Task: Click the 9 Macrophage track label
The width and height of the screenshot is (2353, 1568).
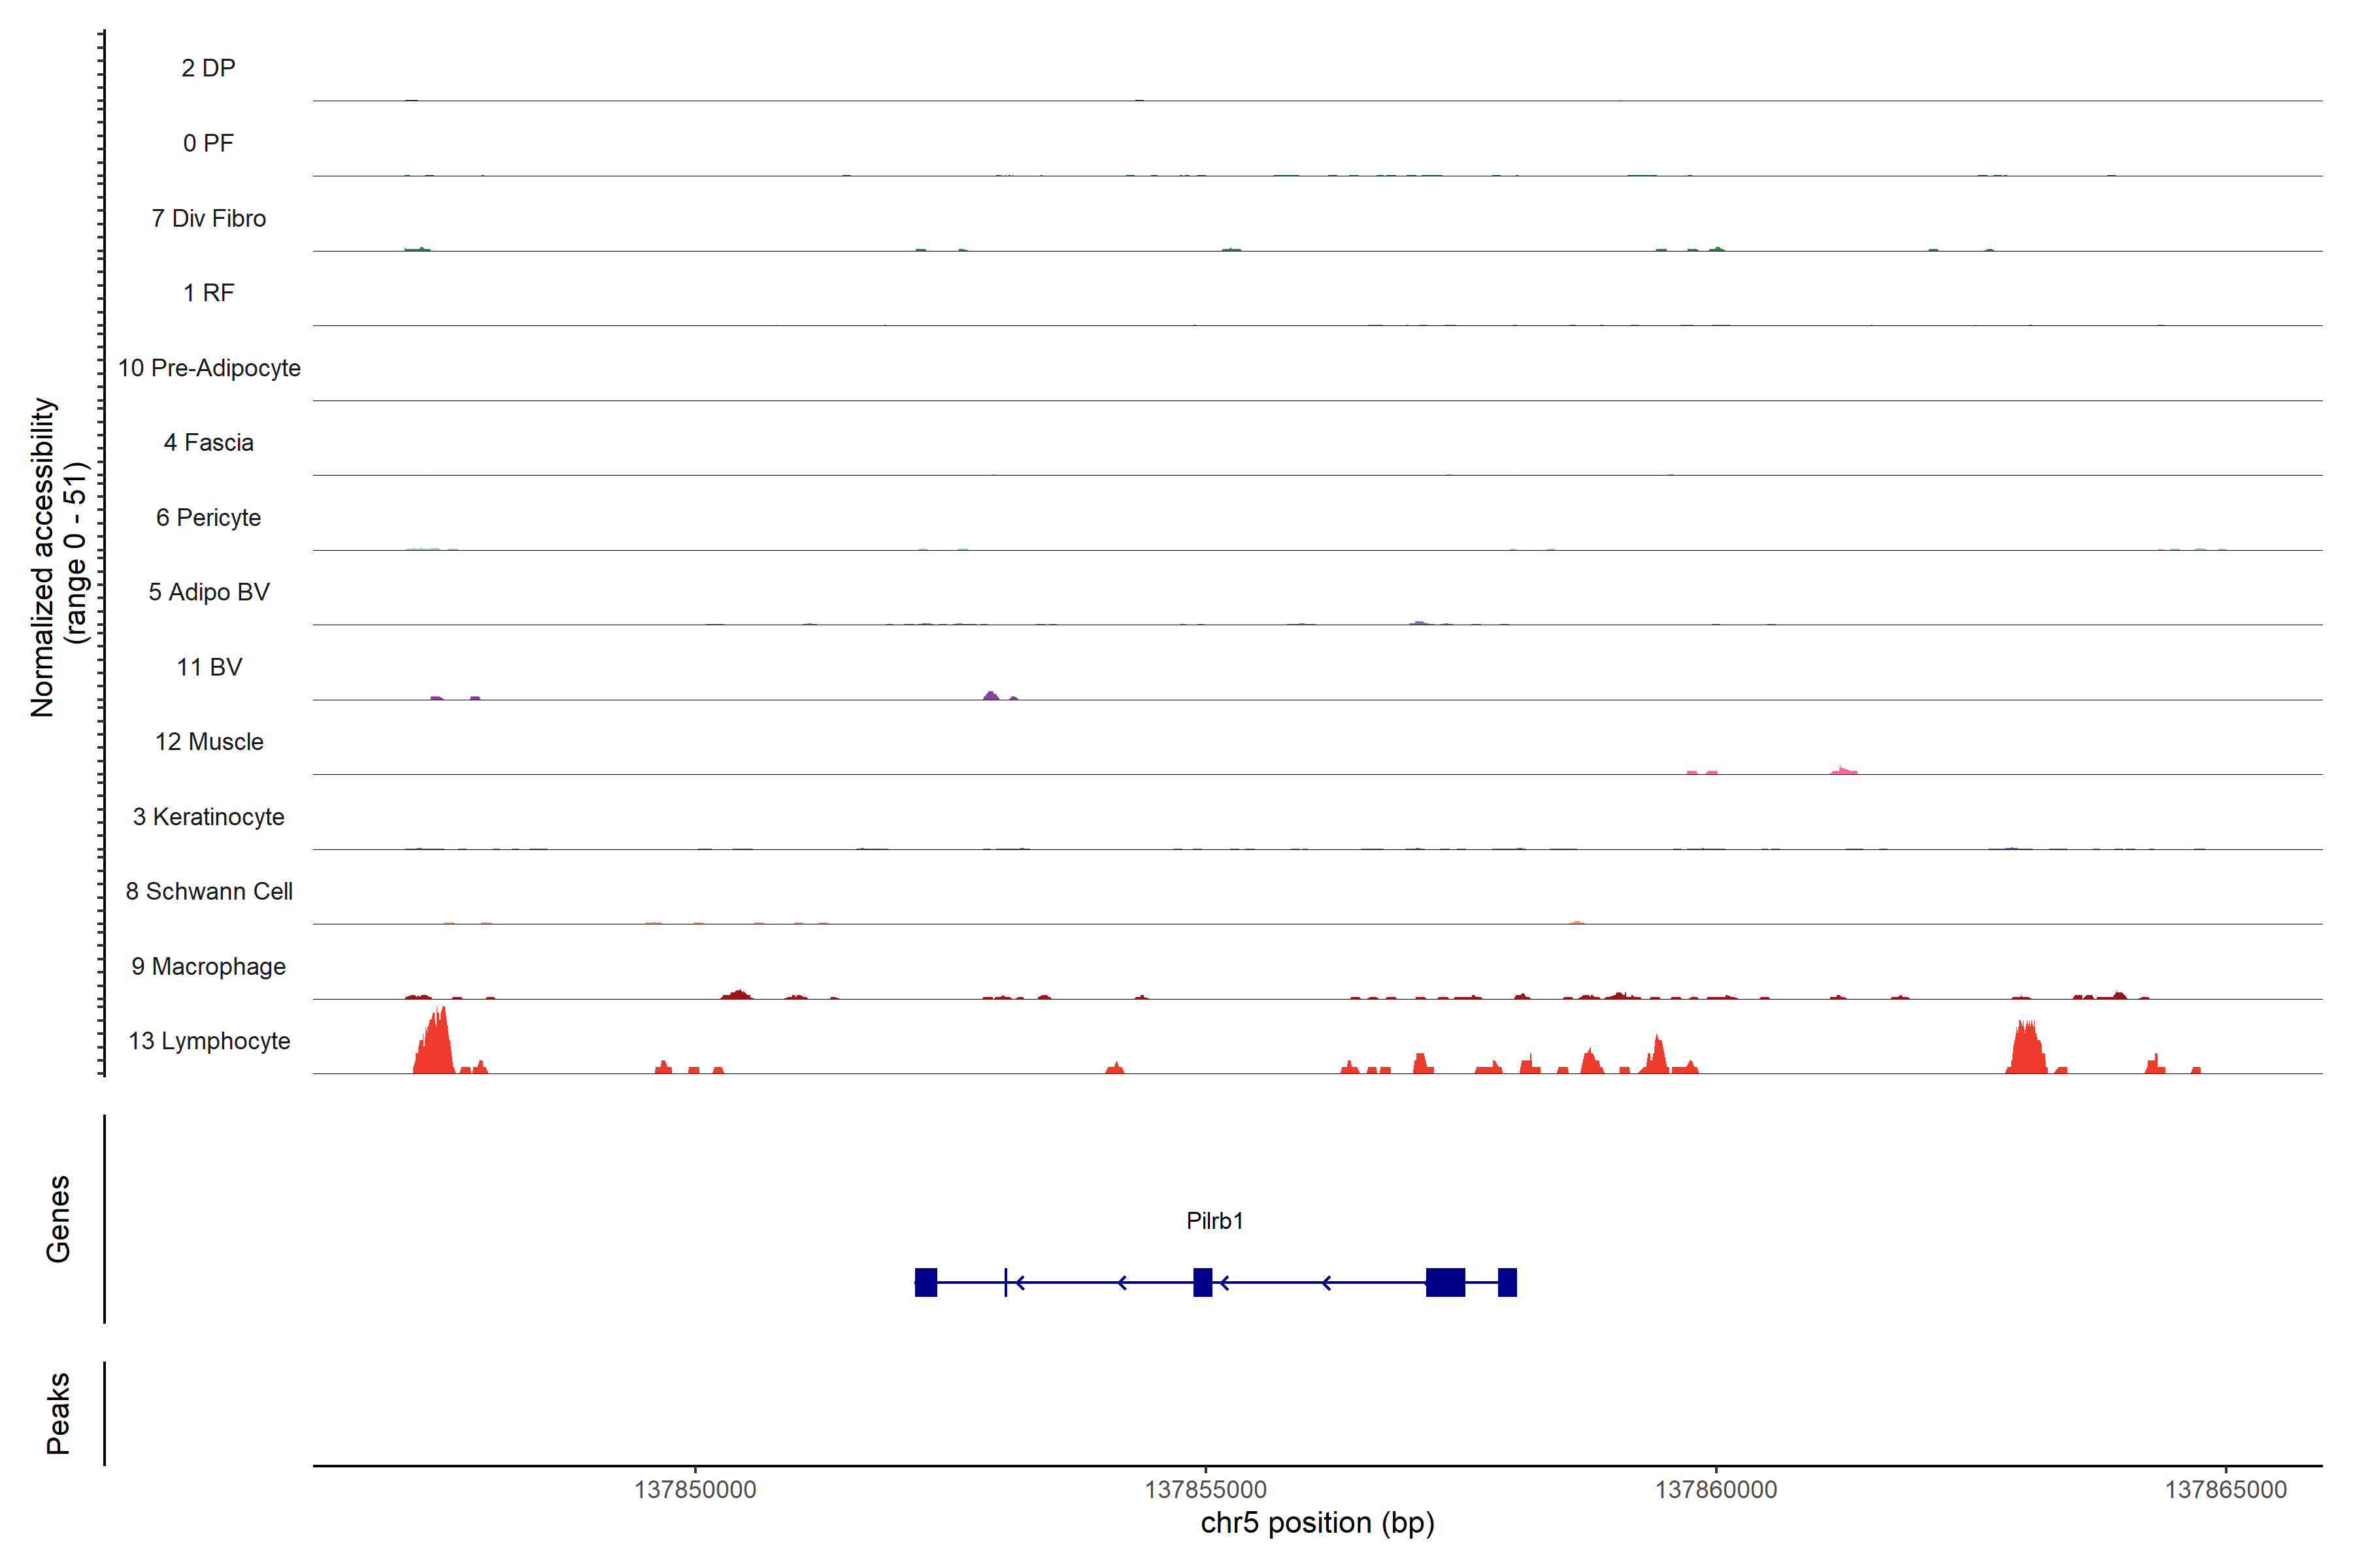Action: coord(208,966)
